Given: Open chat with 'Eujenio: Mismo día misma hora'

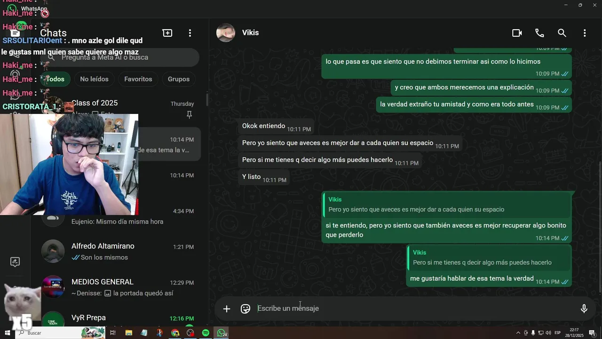Looking at the screenshot, I should (x=118, y=217).
